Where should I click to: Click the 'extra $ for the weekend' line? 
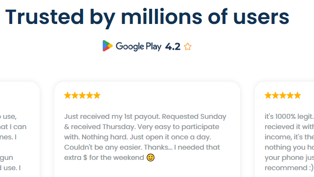104,157
